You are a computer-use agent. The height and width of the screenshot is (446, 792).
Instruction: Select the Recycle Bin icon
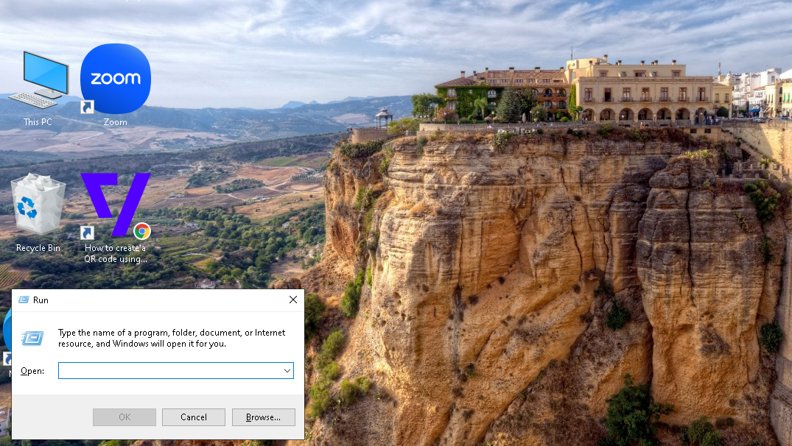(x=38, y=204)
